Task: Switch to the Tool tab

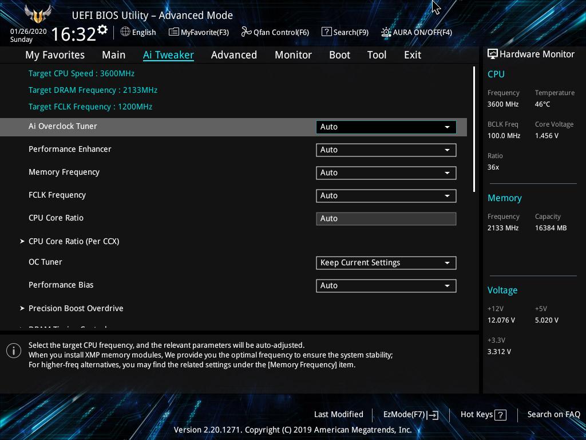Action: click(377, 55)
